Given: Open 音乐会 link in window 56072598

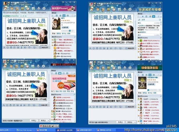Looking at the screenshot, I should click(x=150, y=93).
